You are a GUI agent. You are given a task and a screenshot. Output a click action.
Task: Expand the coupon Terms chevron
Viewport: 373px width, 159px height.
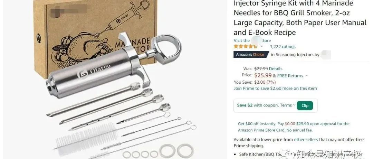tap(294, 105)
